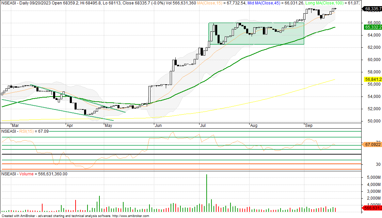Viewport: 382px width, 218px height.
Task: Click the May date axis label
Action: [x=108, y=126]
